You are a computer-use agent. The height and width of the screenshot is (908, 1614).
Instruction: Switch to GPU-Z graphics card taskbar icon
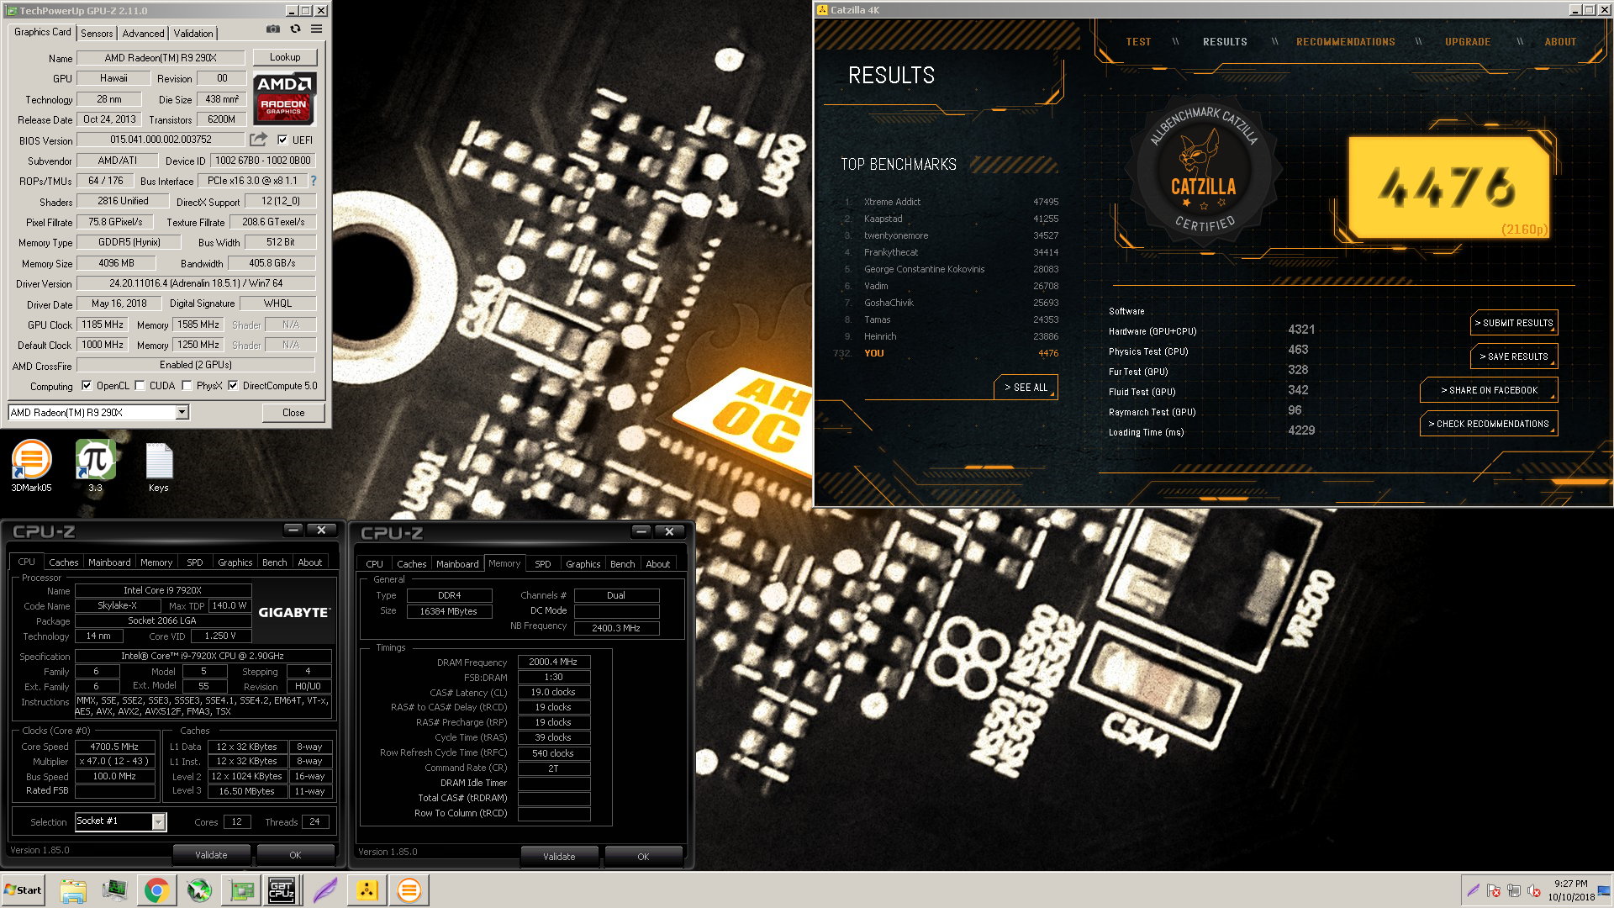[241, 890]
